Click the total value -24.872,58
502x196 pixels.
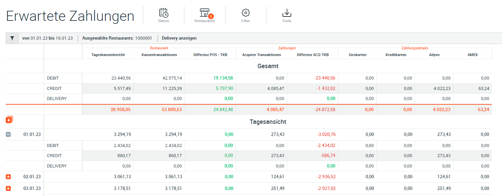coord(324,109)
